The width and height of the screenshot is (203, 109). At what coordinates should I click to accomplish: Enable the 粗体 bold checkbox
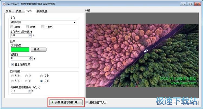click(x=12, y=27)
